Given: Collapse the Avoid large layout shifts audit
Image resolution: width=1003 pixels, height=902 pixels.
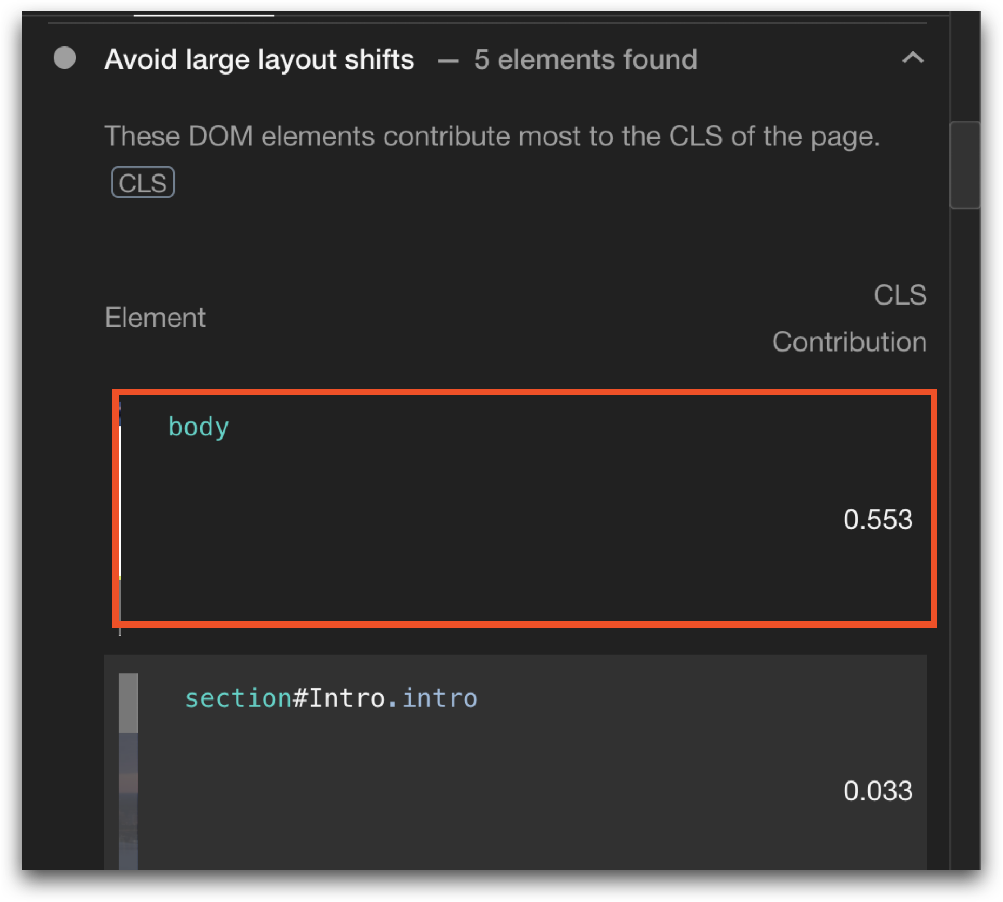Looking at the screenshot, I should point(913,58).
